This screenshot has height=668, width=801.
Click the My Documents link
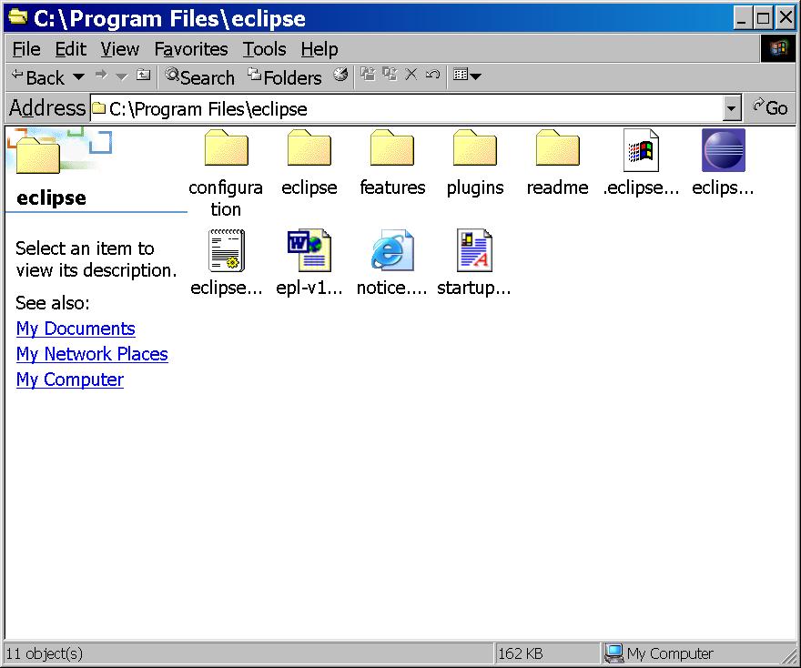point(76,329)
